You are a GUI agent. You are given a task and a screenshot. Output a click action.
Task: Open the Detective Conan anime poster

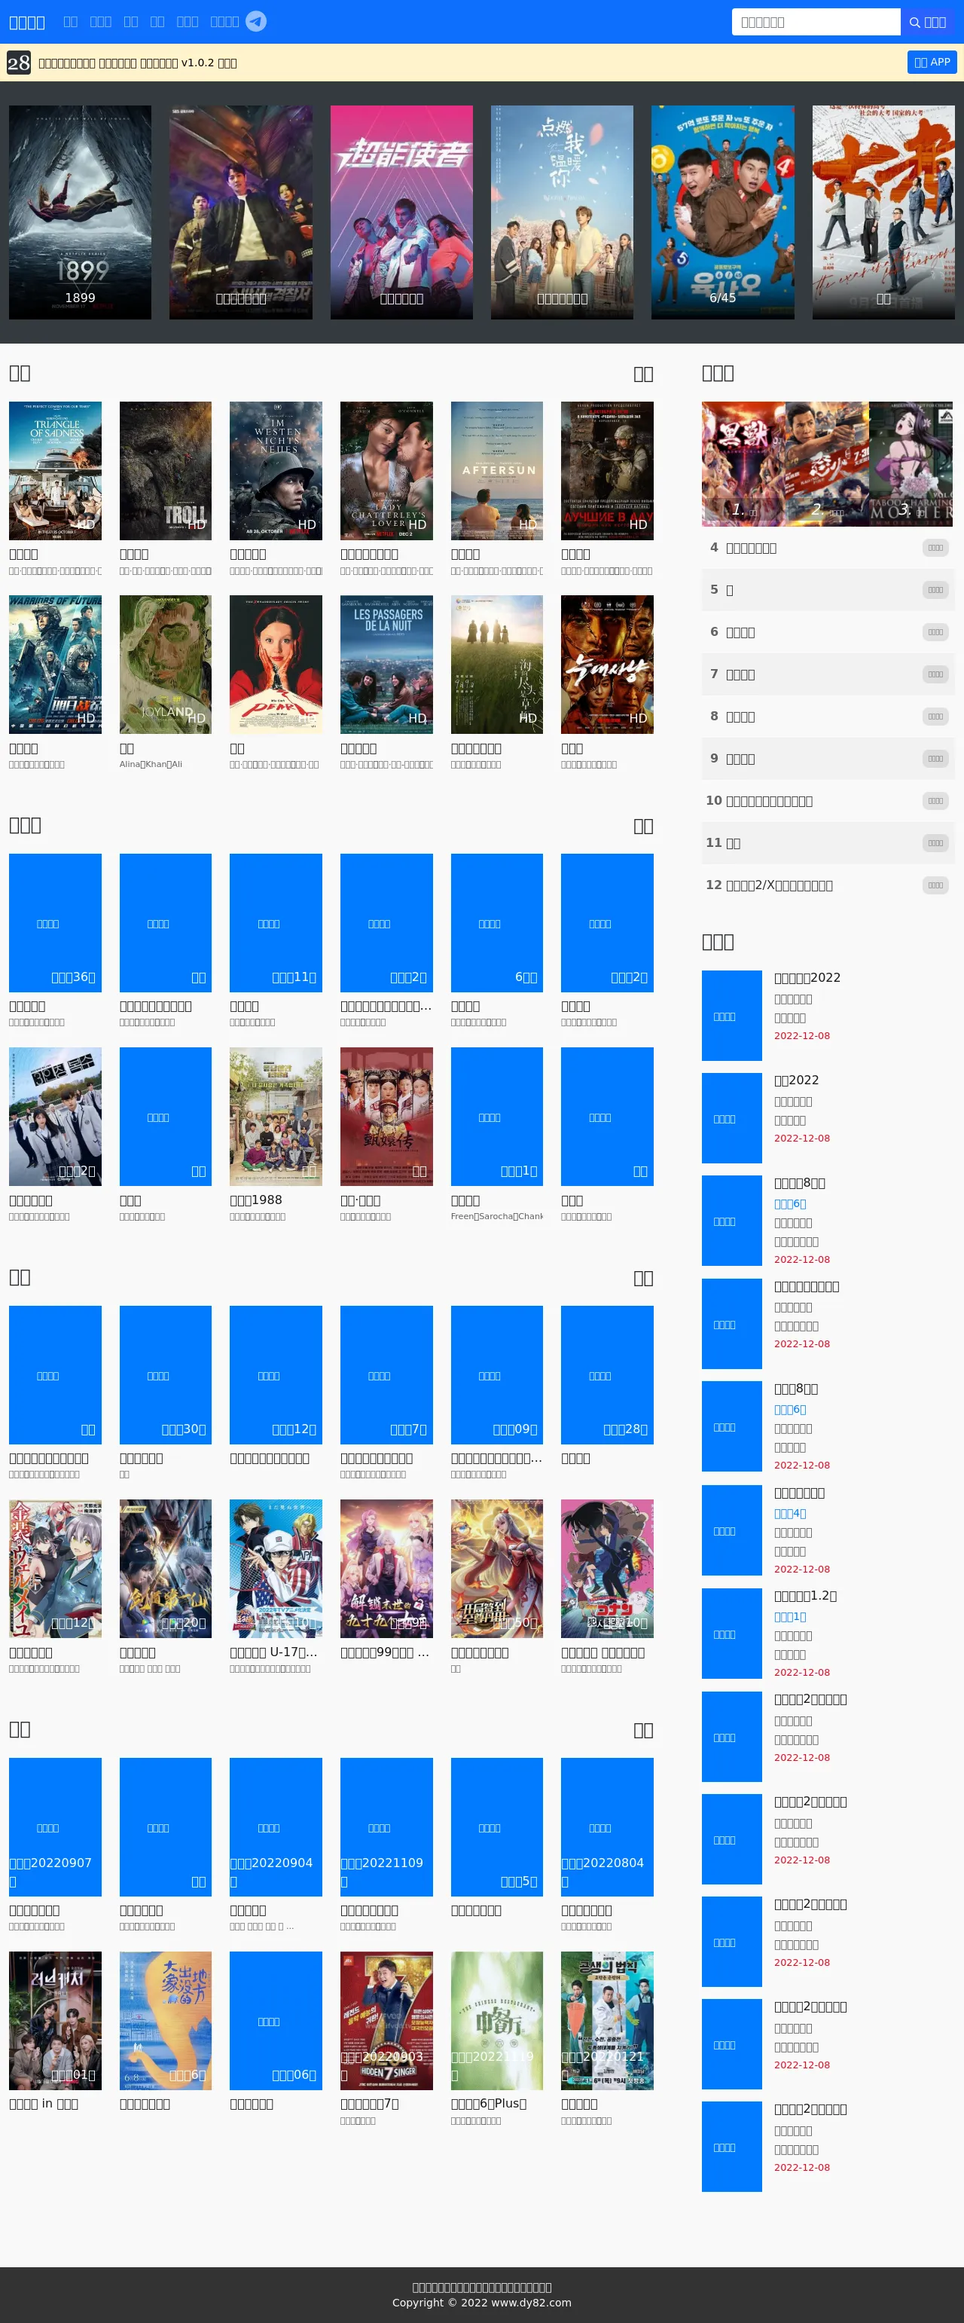point(607,1569)
